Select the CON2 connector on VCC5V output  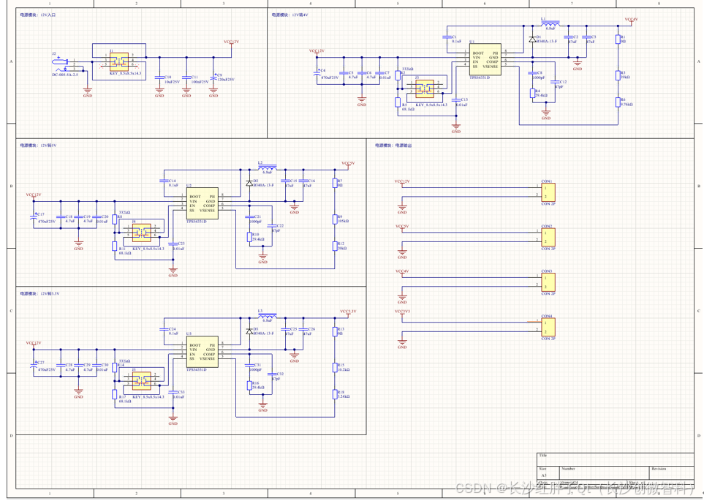pyautogui.click(x=547, y=238)
